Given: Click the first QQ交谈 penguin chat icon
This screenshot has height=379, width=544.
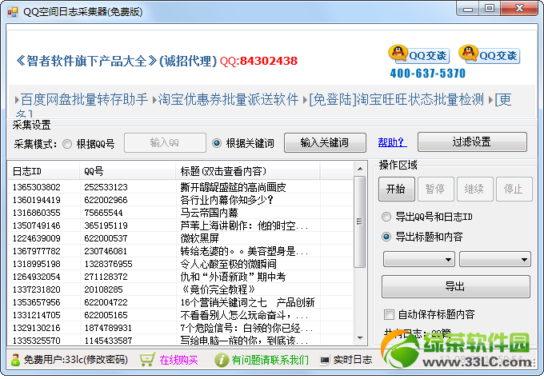Looking at the screenshot, I should tap(419, 55).
